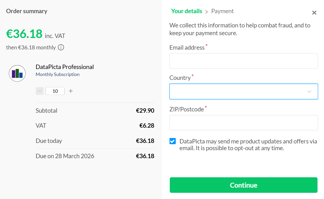Edit the quantity value box showing 10
The width and height of the screenshot is (324, 199).
(55, 91)
